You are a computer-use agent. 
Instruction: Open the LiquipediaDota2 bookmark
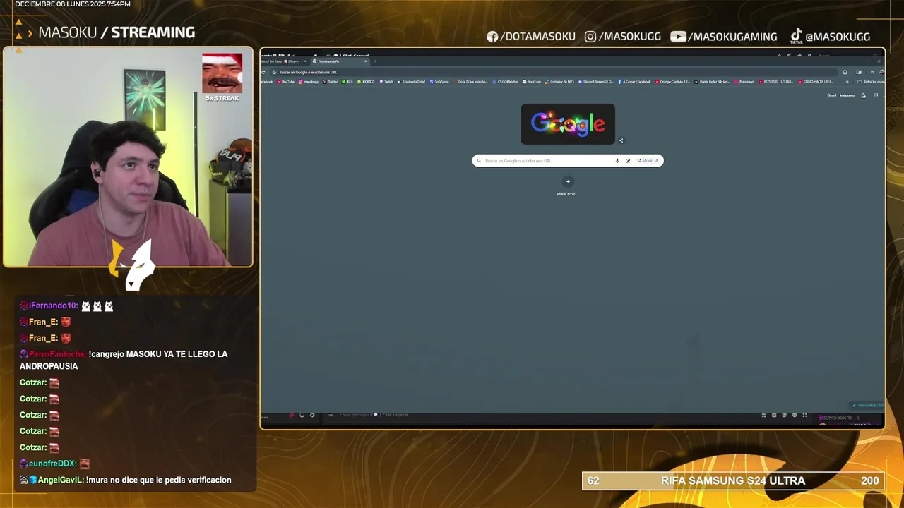(412, 82)
